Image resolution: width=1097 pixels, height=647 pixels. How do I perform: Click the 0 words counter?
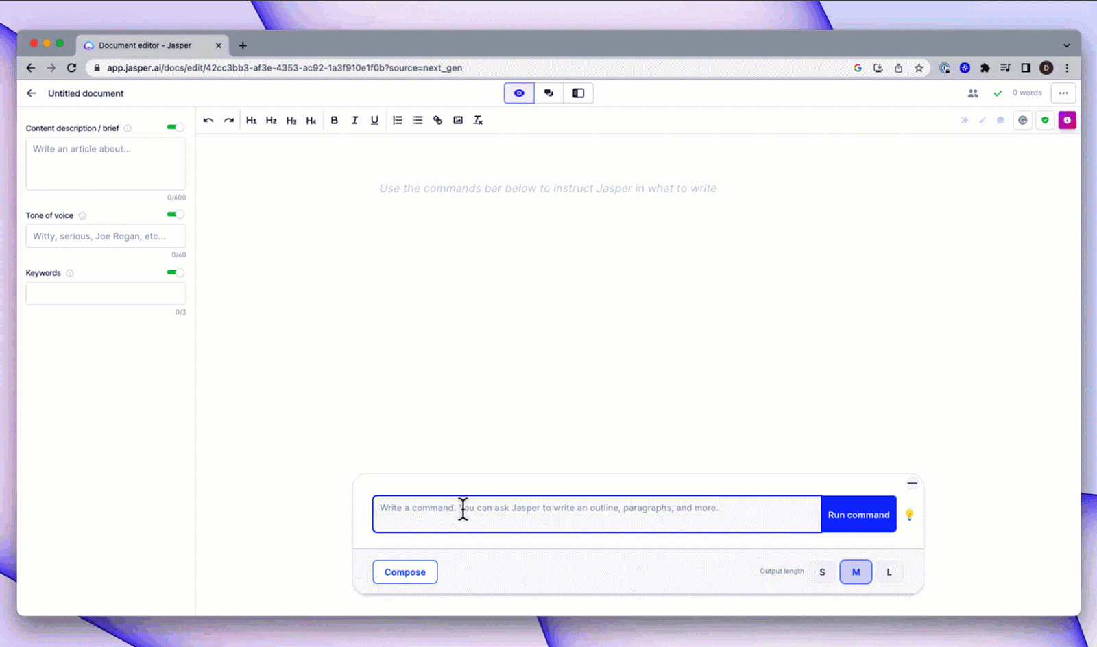1027,93
